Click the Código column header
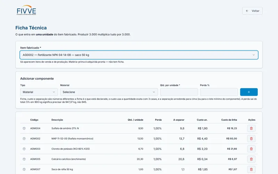This screenshot has width=278, height=174. pos(34,120)
